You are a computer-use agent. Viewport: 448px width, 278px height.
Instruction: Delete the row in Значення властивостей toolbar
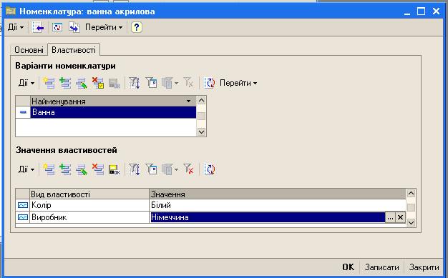tap(98, 169)
